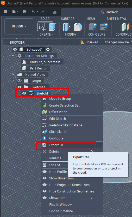
Task: Choose Edit Sketch from context menu
Action: 72,119
